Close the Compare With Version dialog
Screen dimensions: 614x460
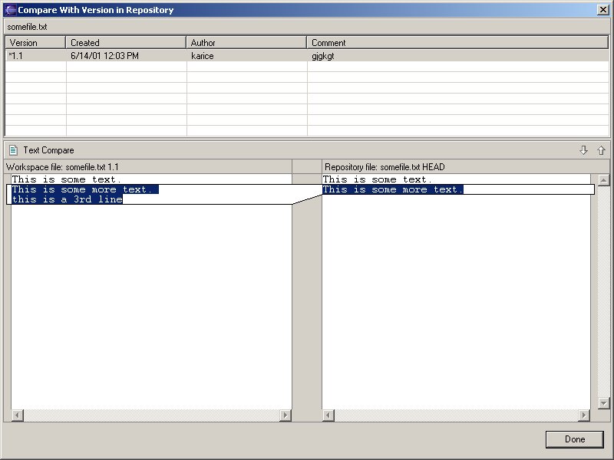click(x=602, y=10)
